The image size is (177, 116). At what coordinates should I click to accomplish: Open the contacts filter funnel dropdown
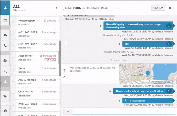click(56, 8)
